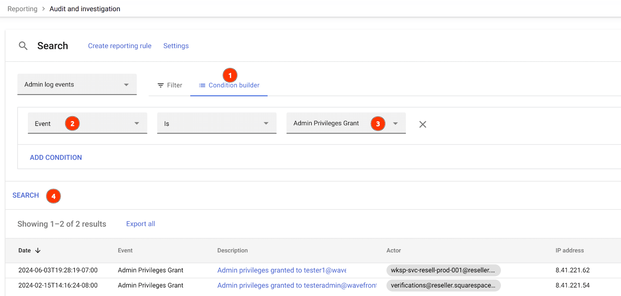
Task: Click the Export all link
Action: coord(141,224)
